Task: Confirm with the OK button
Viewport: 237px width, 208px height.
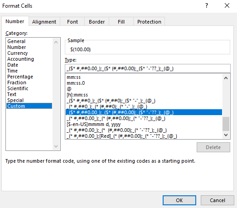Action: [179, 200]
